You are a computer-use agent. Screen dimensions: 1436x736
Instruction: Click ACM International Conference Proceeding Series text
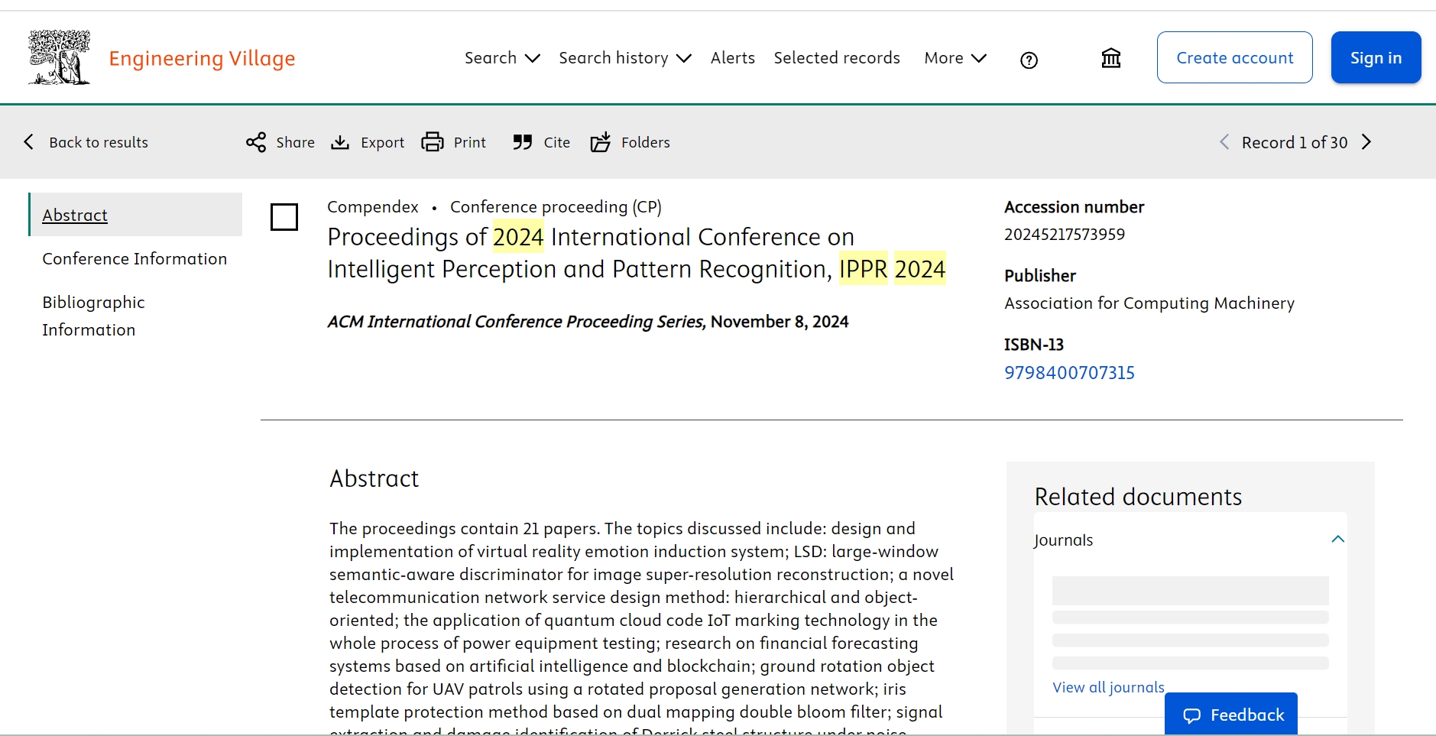point(516,322)
